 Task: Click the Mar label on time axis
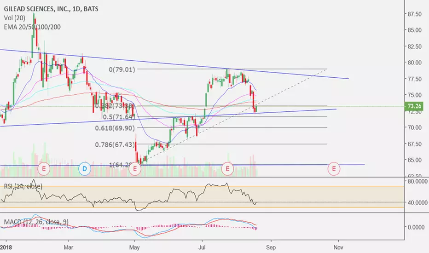(x=69, y=247)
